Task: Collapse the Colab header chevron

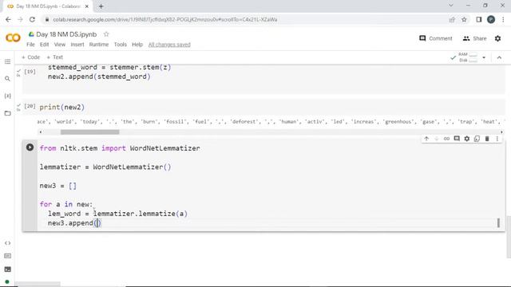Action: pos(499,57)
